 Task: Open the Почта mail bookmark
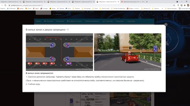(28, 9)
